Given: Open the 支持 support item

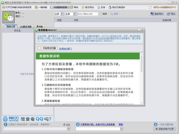Looking at the screenshot, I should click(101, 7).
